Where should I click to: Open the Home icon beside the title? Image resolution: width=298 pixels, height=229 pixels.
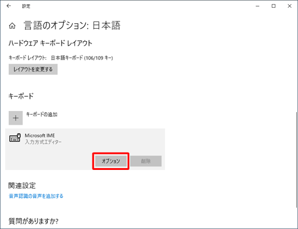coord(12,26)
